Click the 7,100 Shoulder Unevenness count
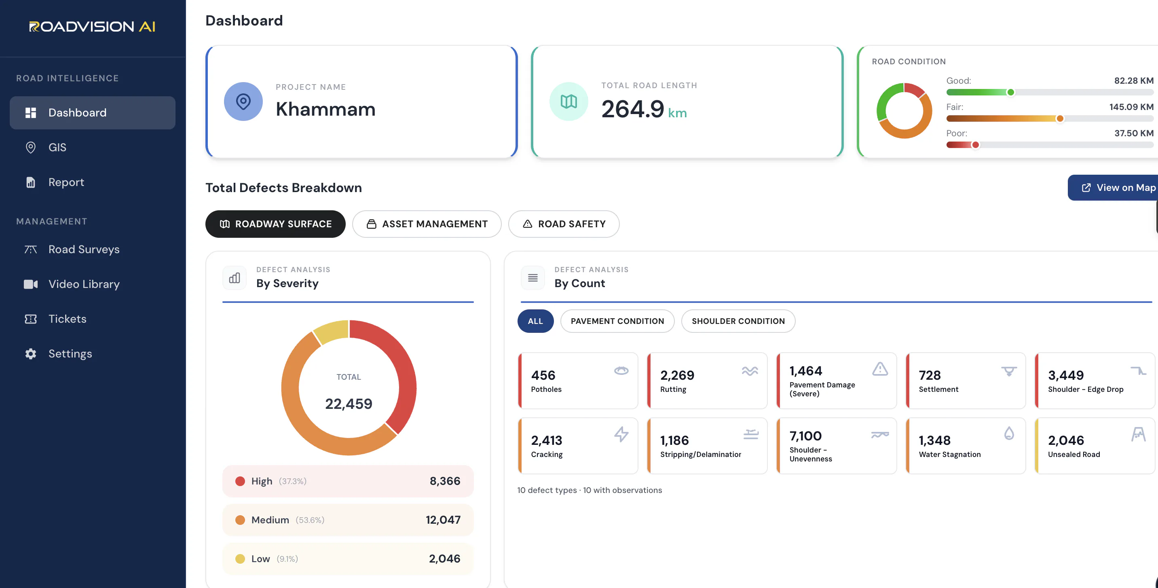Image resolution: width=1158 pixels, height=588 pixels. (805, 436)
